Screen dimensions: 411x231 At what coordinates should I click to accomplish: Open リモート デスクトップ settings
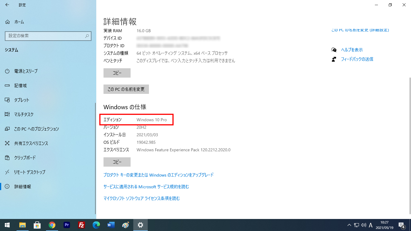pos(29,172)
